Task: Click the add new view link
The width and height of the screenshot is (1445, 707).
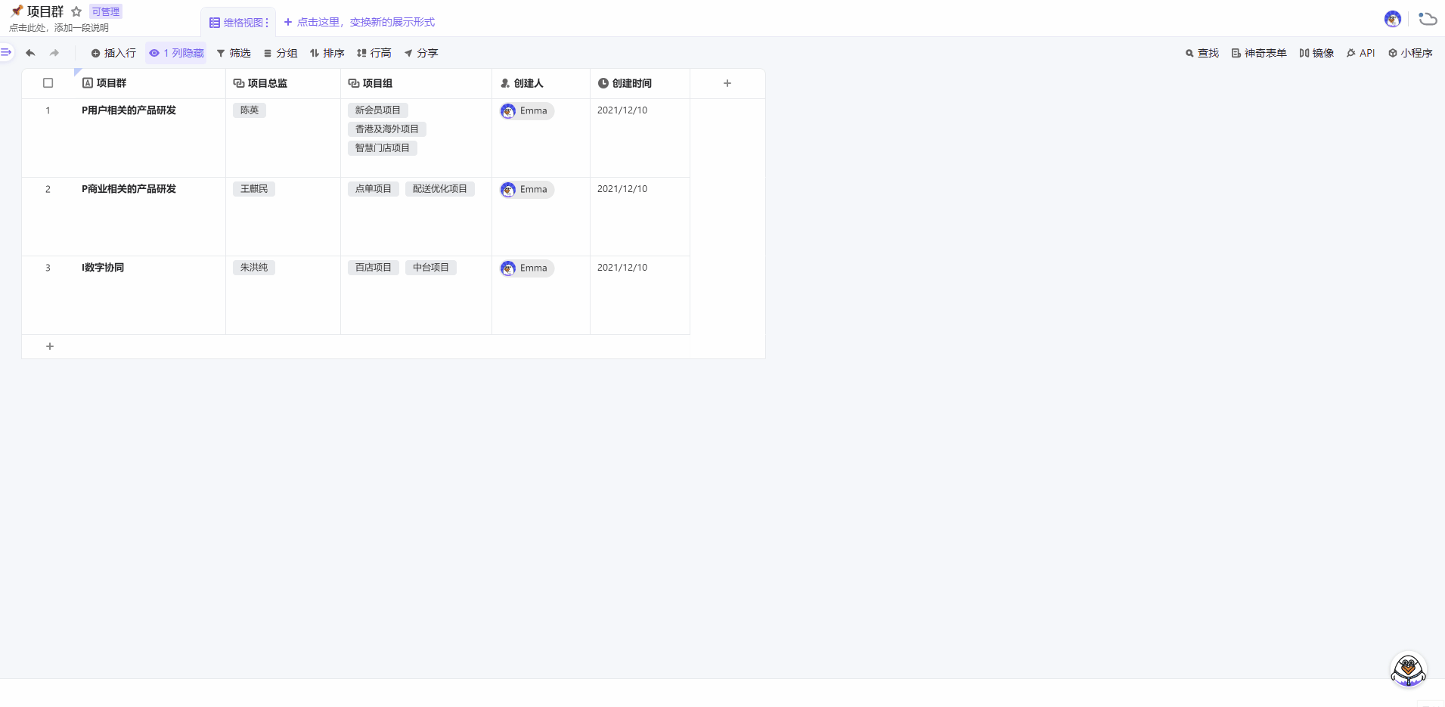Action: pos(359,22)
